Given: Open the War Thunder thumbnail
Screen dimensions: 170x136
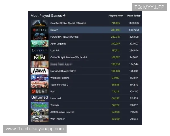Looking at the screenshot, I should 39,119.
